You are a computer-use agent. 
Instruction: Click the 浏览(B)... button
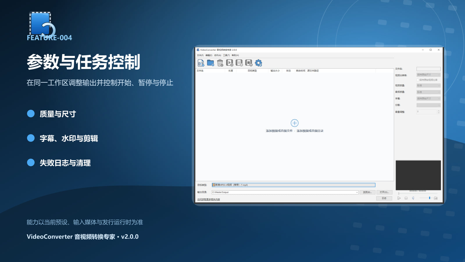367,192
